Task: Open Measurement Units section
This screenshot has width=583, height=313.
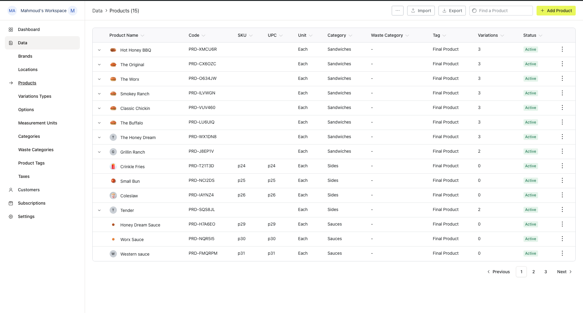Action: [x=38, y=123]
